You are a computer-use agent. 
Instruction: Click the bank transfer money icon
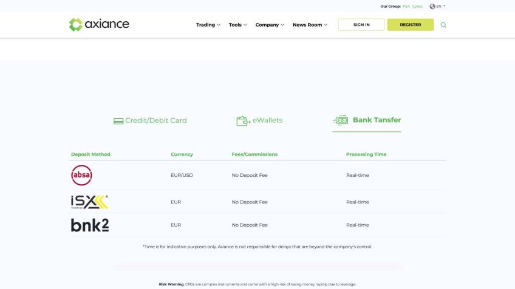(x=341, y=120)
